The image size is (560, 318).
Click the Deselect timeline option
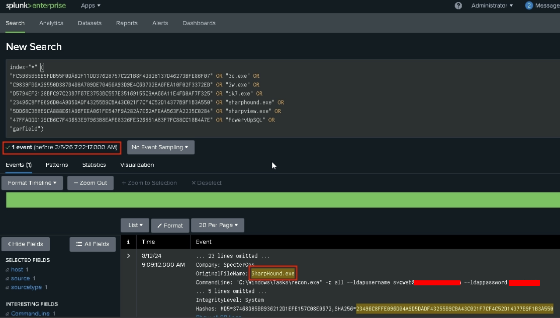[207, 183]
